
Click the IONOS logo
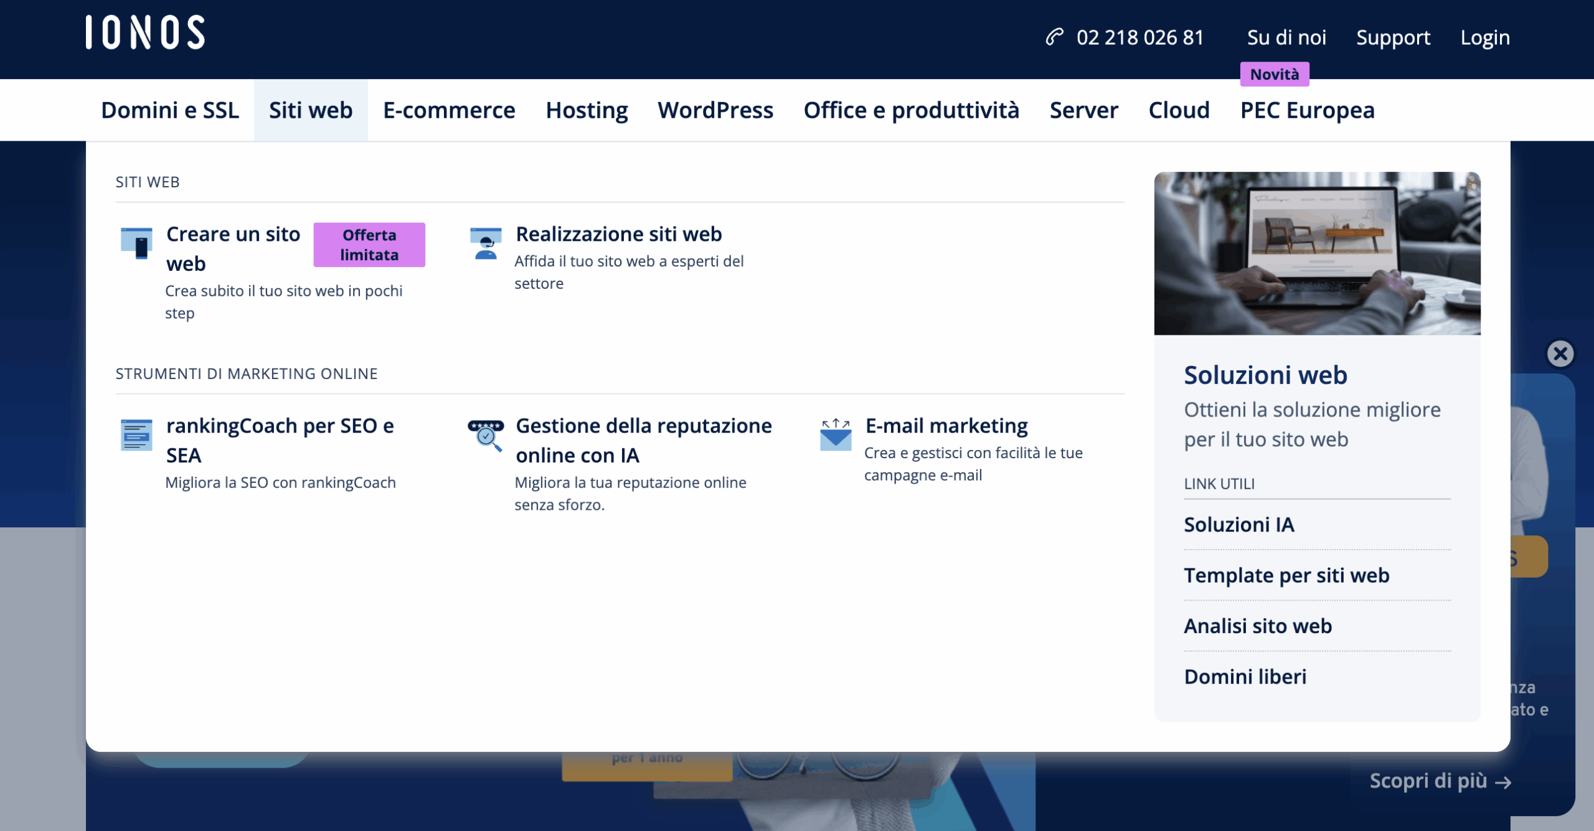pos(145,32)
